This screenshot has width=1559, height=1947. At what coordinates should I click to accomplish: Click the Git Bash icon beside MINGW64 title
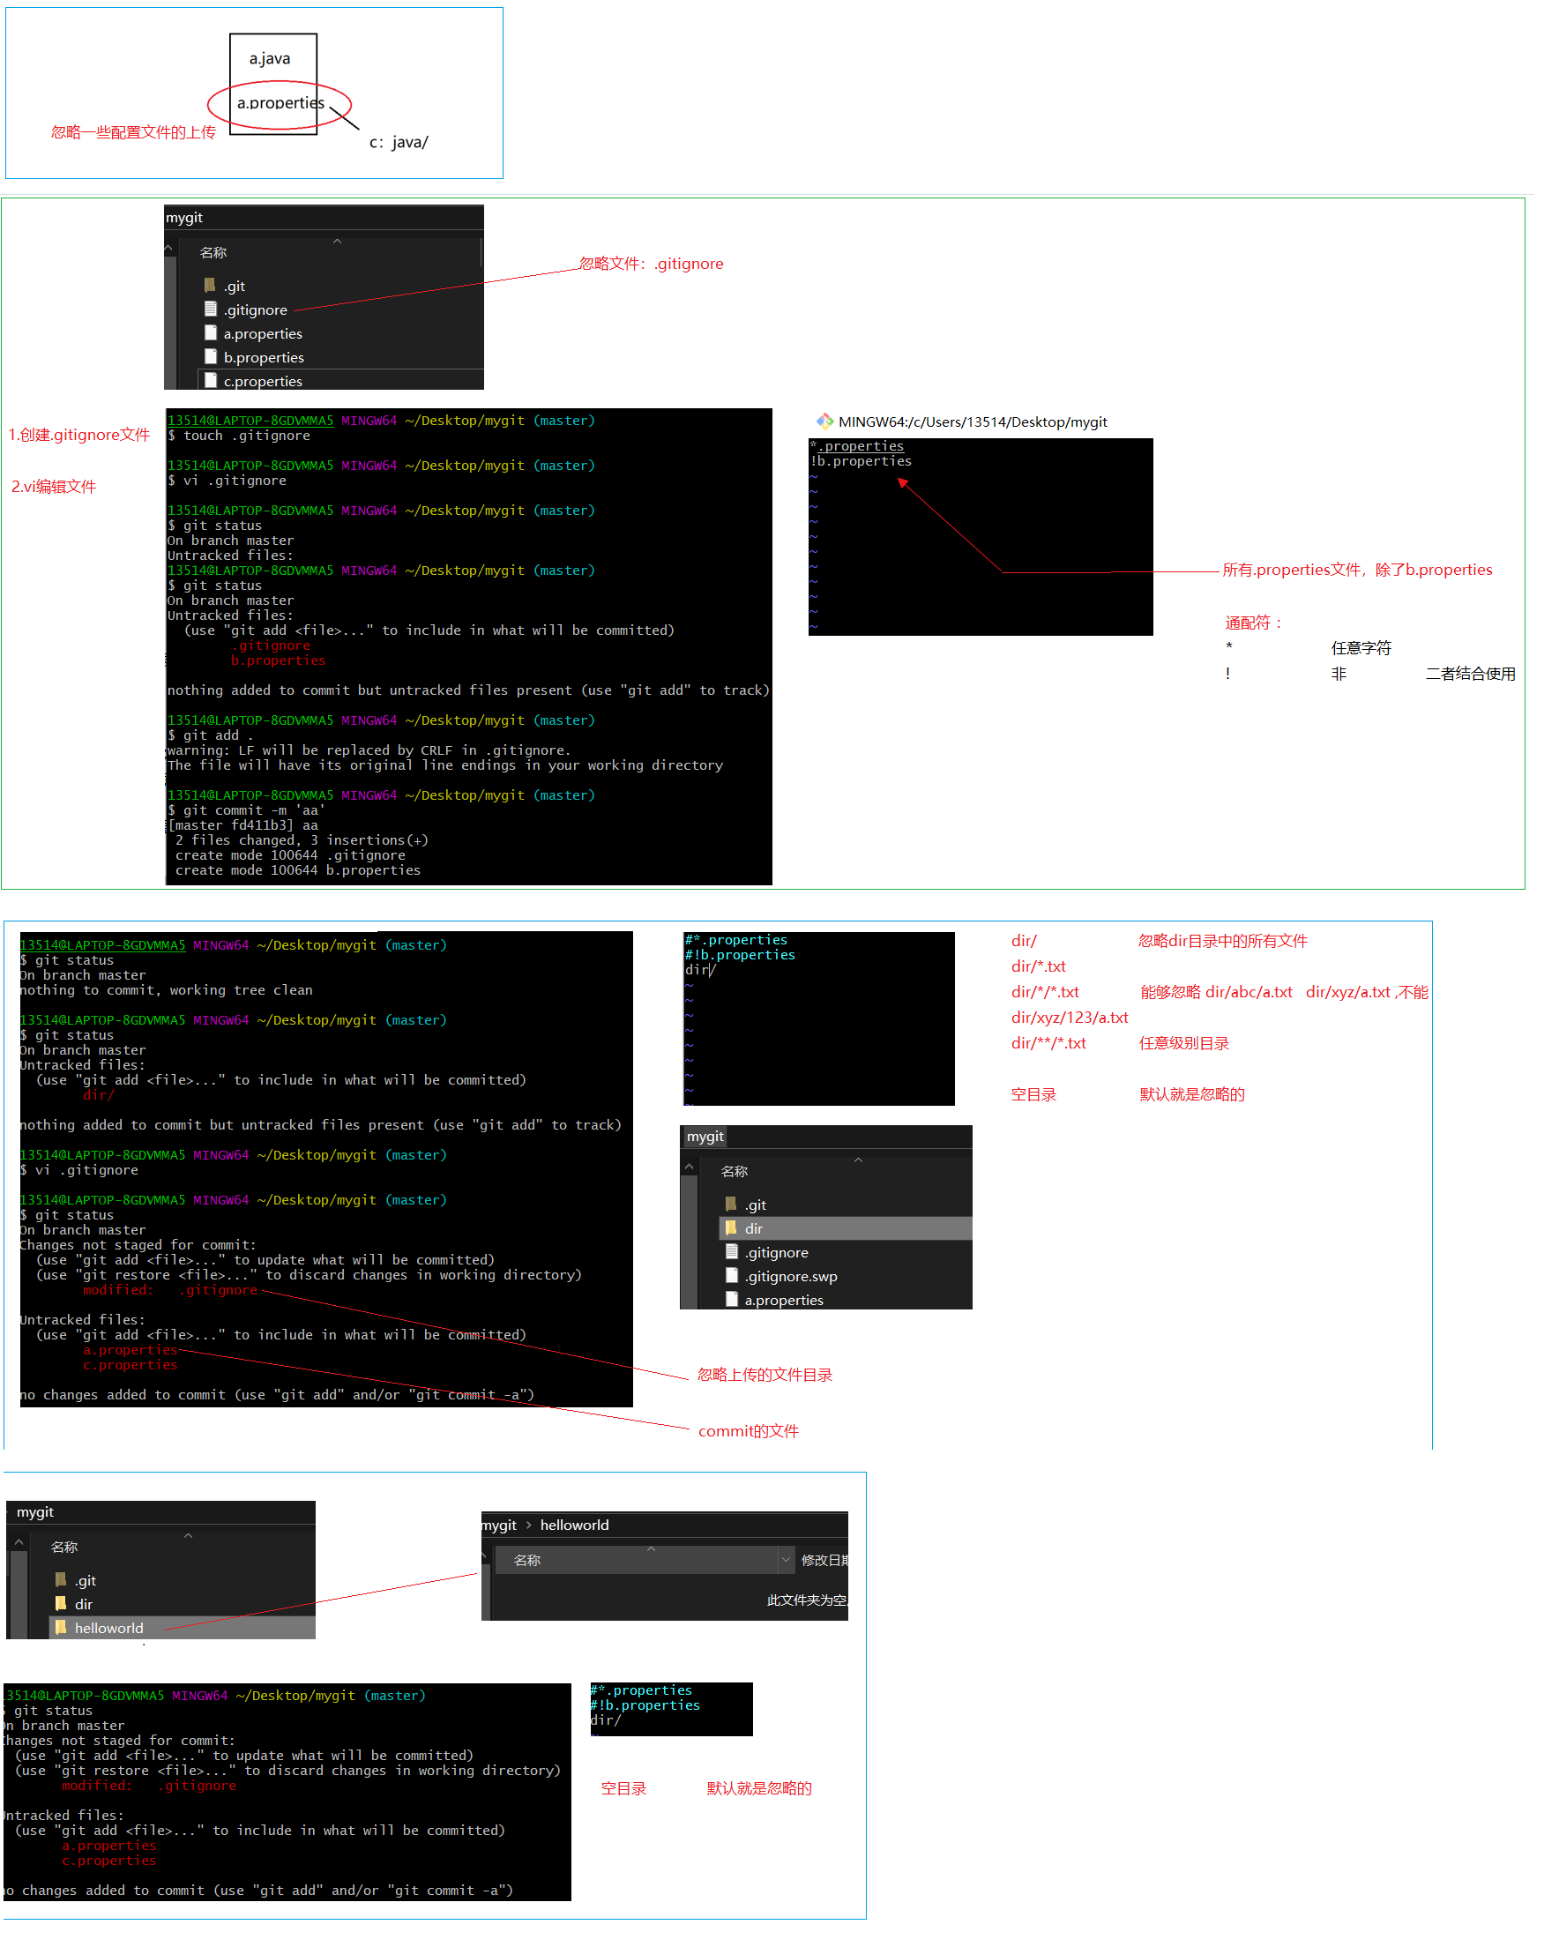(824, 421)
